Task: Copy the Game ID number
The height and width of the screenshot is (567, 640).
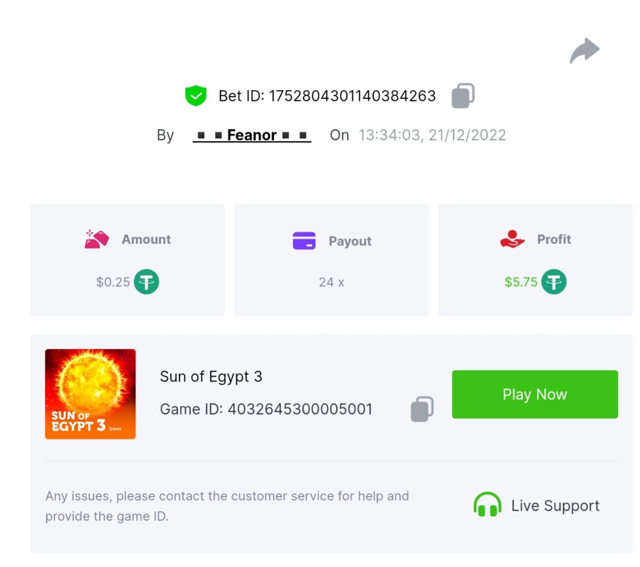Action: coord(422,409)
